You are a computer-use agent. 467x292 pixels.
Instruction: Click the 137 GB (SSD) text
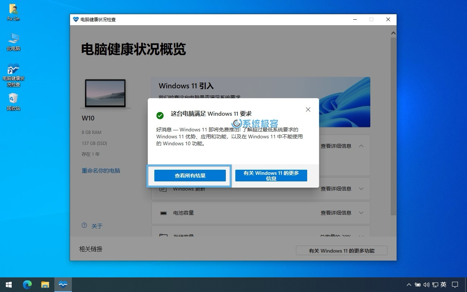[94, 143]
